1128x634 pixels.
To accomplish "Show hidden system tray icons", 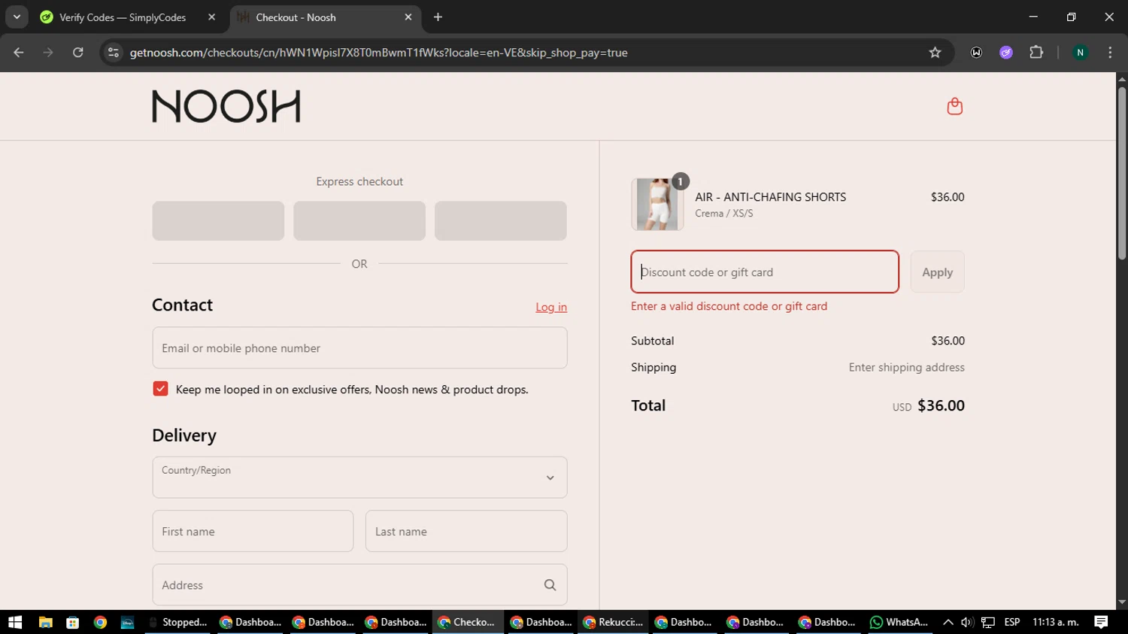I will tap(948, 622).
